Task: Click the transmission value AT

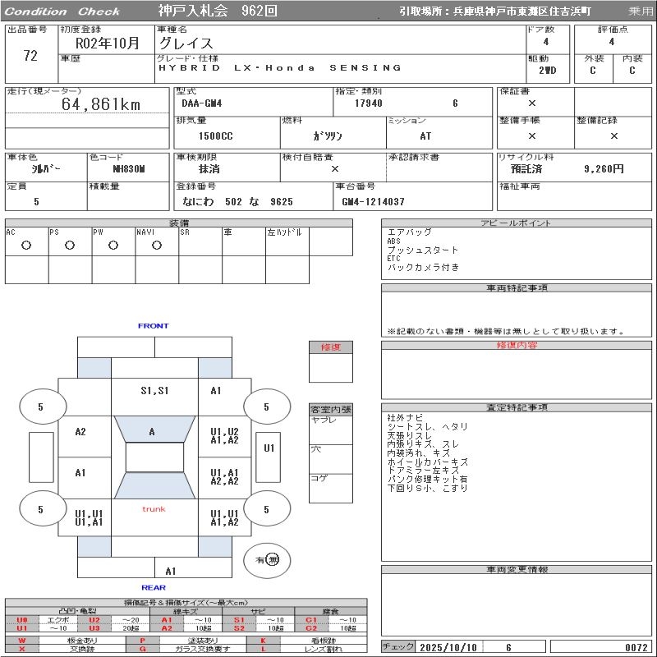Action: pos(425,136)
